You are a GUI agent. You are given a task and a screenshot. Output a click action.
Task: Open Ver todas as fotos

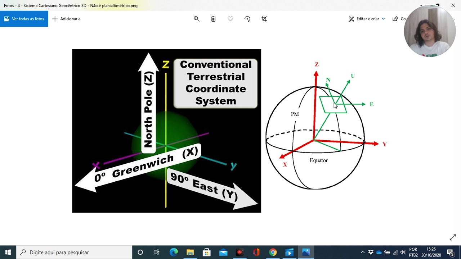[24, 19]
